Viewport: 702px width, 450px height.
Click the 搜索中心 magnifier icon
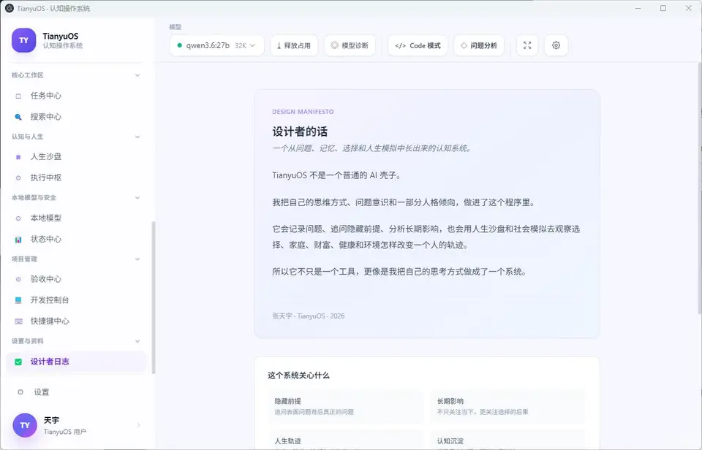pyautogui.click(x=18, y=117)
